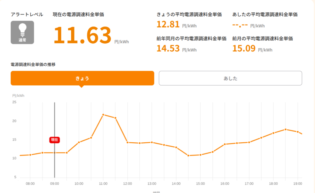Click today's average price 12.81

pyautogui.click(x=168, y=25)
